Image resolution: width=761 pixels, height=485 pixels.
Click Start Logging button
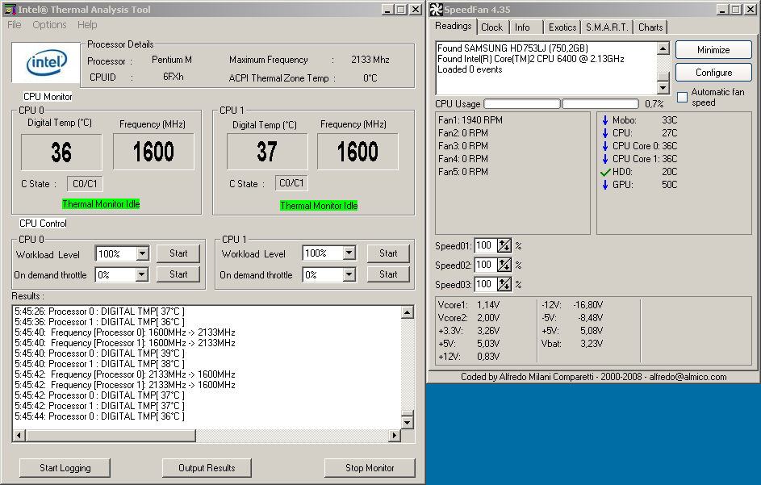tap(65, 467)
